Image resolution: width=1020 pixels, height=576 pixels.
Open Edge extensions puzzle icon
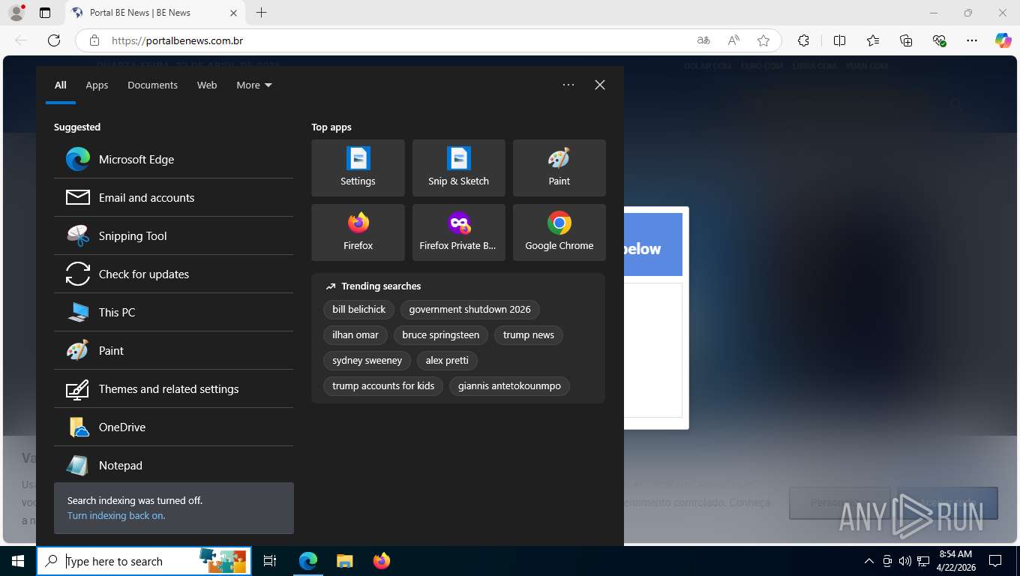tap(803, 40)
